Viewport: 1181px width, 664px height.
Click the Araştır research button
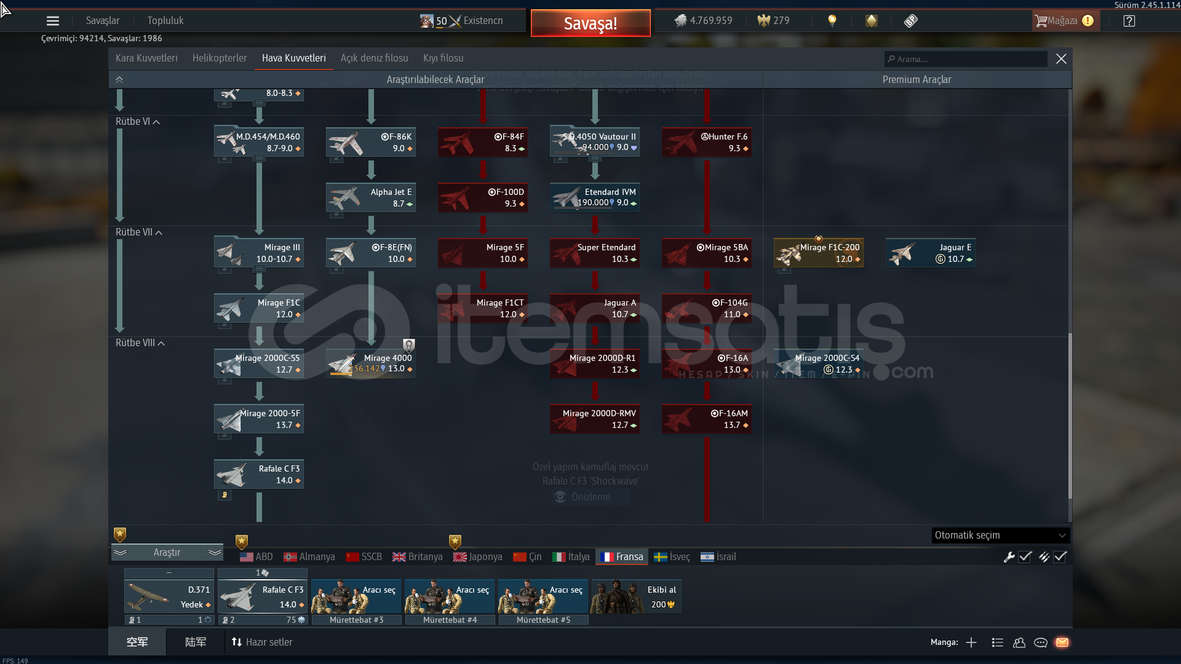[167, 553]
